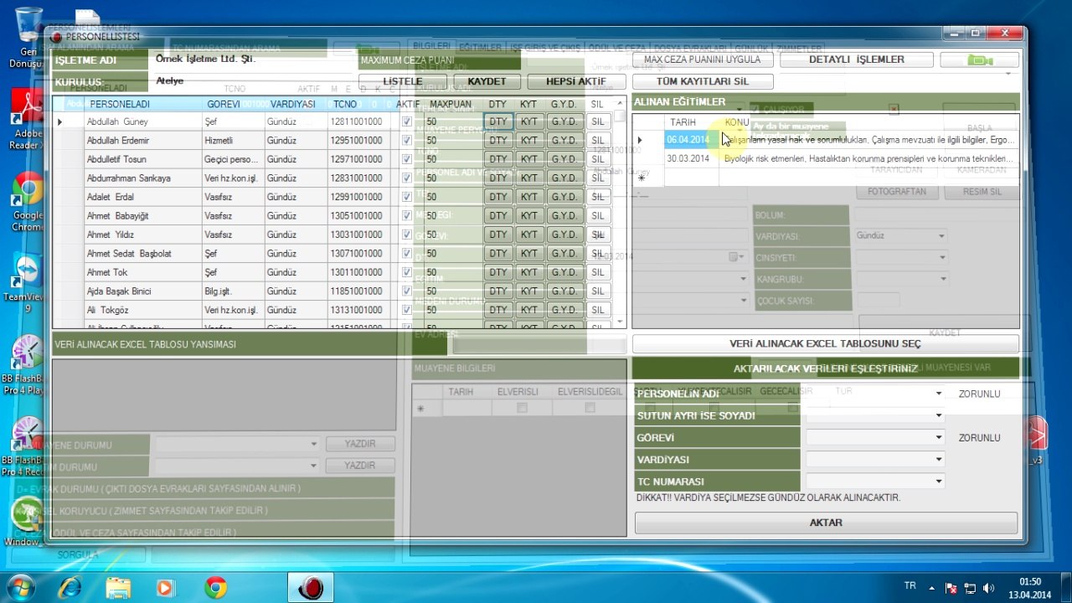Click KYT button for Abdullah Erdemir
The width and height of the screenshot is (1072, 603).
coord(529,141)
